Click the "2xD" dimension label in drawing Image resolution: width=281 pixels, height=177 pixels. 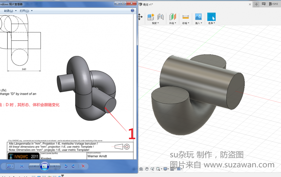click(24, 69)
